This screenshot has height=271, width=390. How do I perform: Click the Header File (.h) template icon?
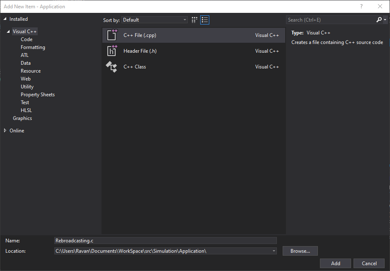pyautogui.click(x=111, y=51)
